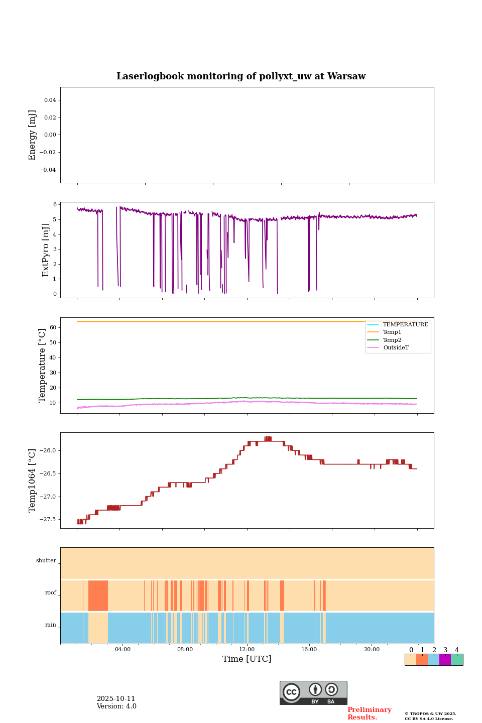Click the Laserlogbook monitoring plot title

pos(241,76)
